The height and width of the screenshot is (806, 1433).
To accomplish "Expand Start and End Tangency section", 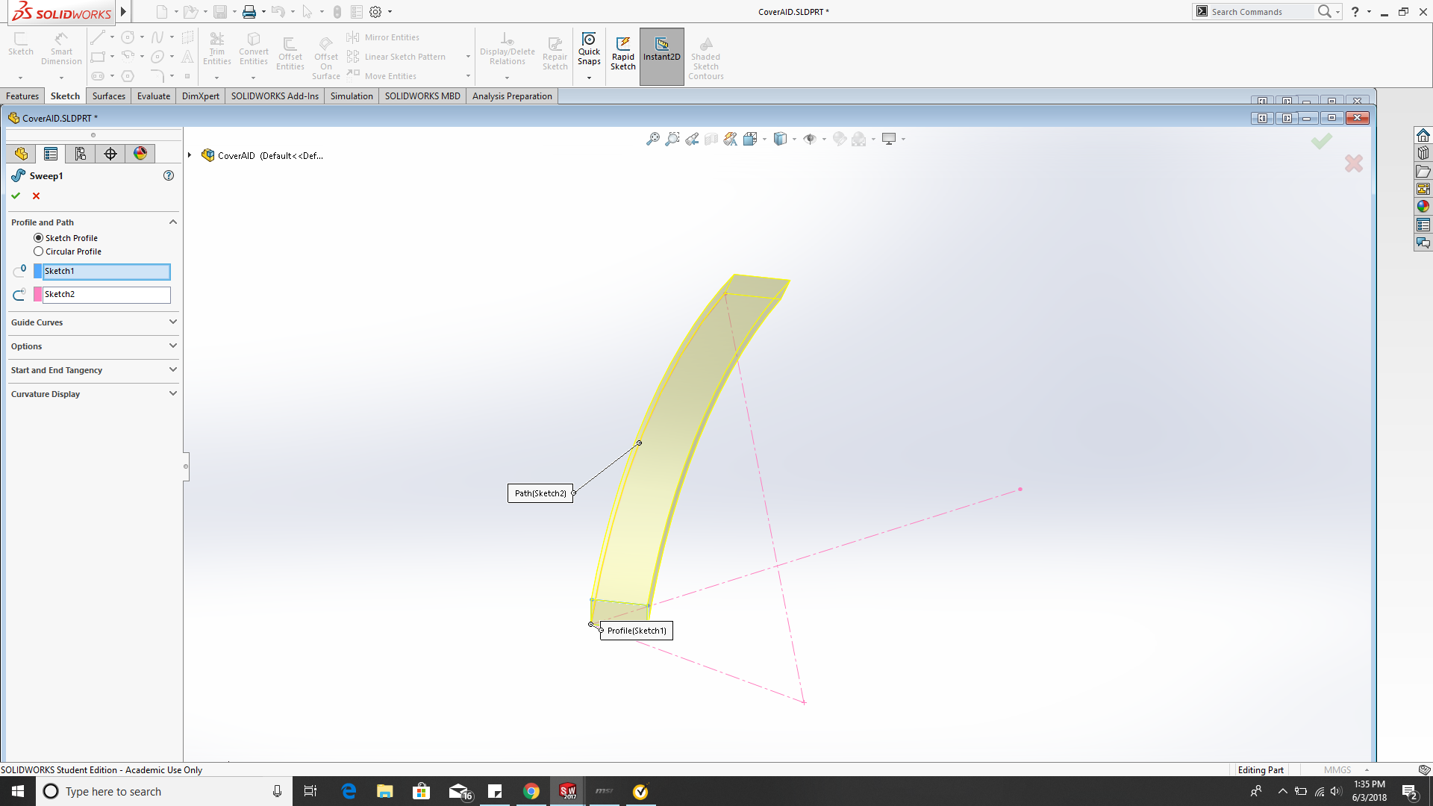I will (x=173, y=369).
